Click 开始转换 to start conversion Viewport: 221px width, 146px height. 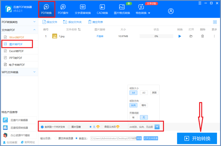pyautogui.click(x=197, y=138)
